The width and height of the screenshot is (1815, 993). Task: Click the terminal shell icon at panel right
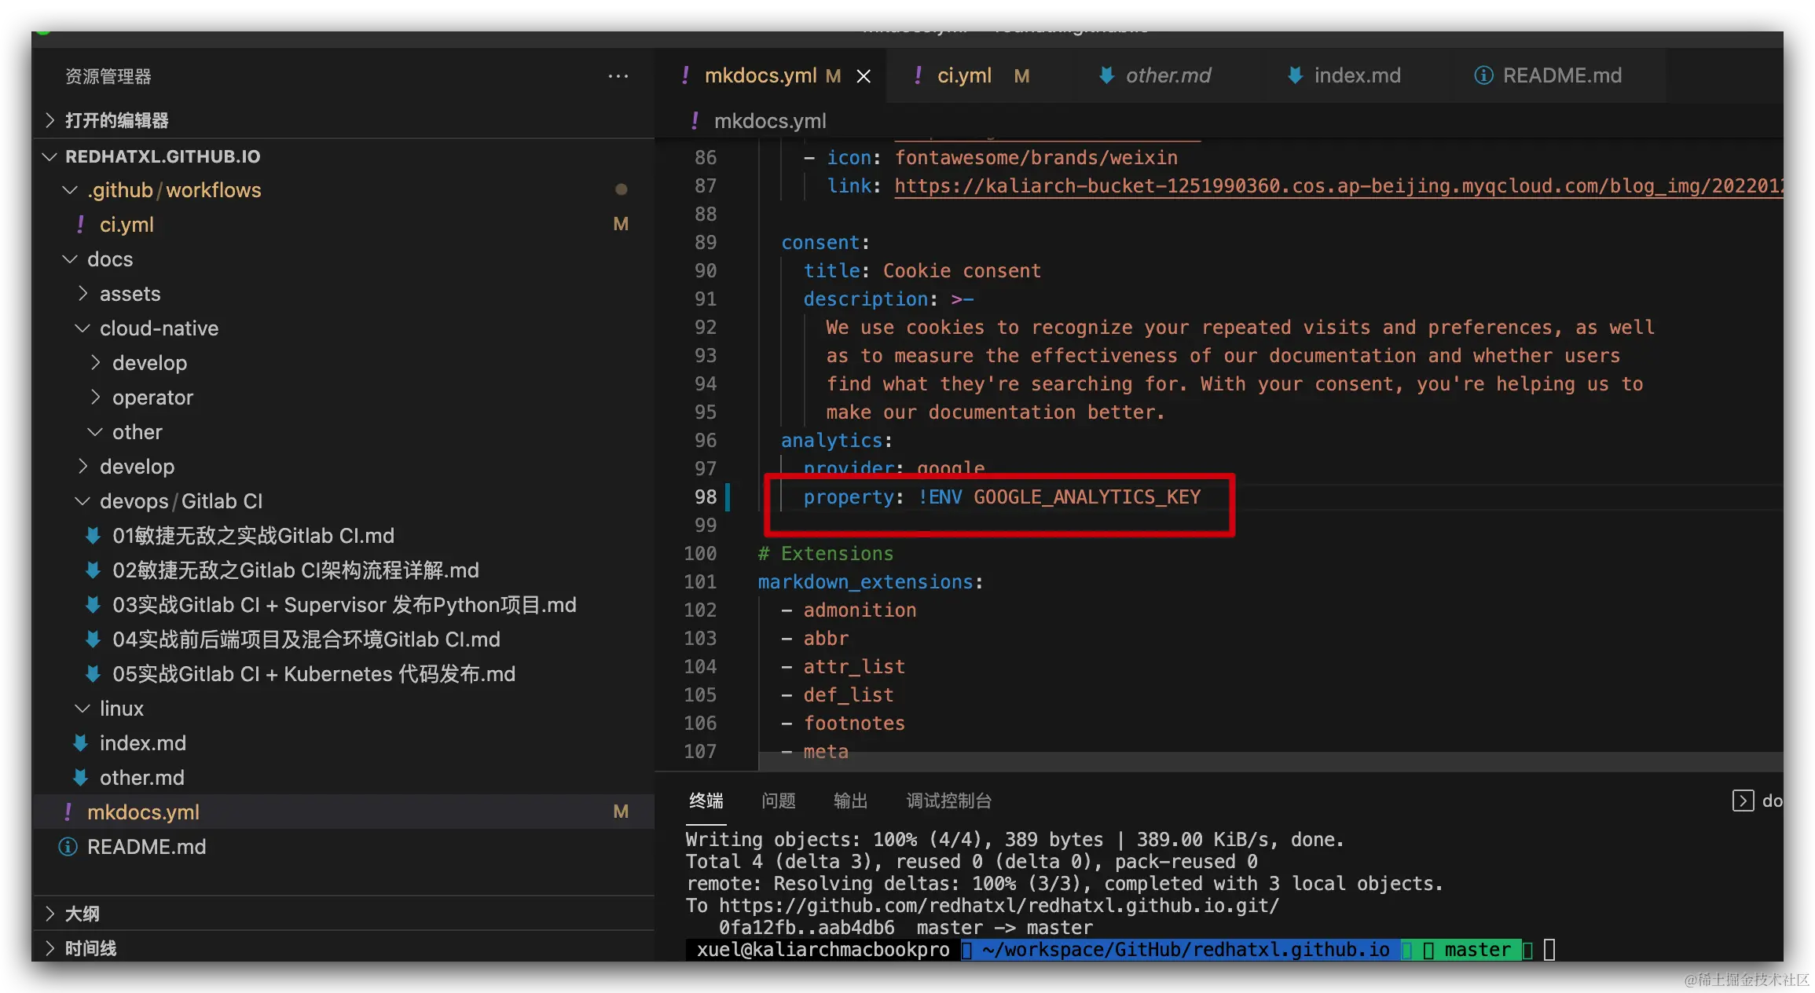(1742, 801)
